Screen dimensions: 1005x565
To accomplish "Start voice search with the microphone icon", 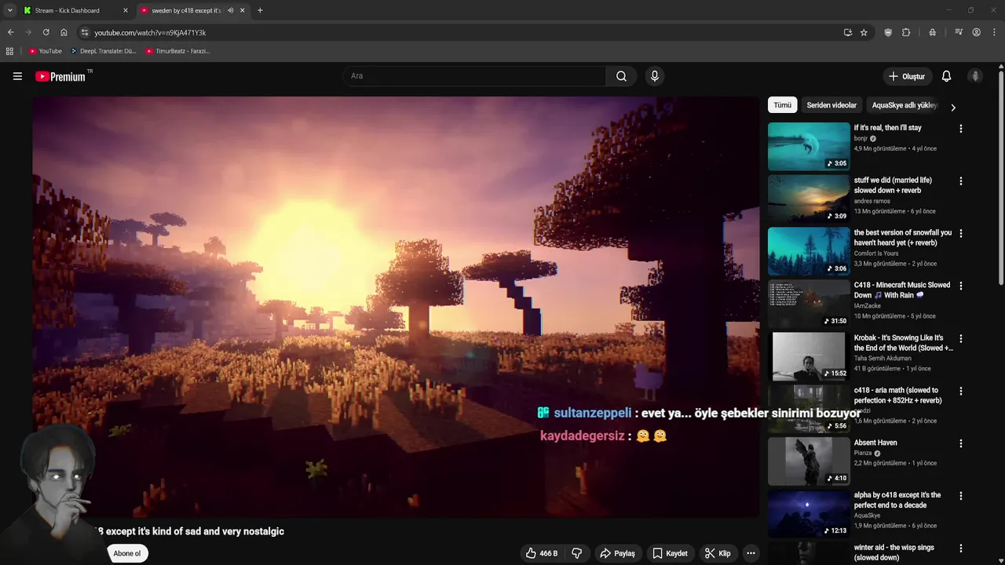I will (655, 76).
